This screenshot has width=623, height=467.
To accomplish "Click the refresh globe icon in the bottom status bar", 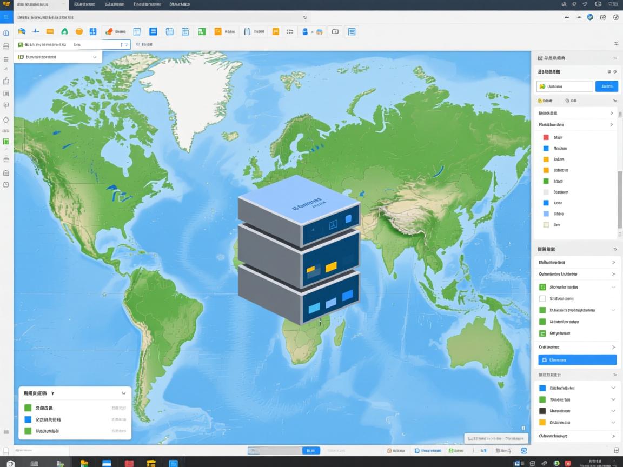I will pyautogui.click(x=523, y=450).
